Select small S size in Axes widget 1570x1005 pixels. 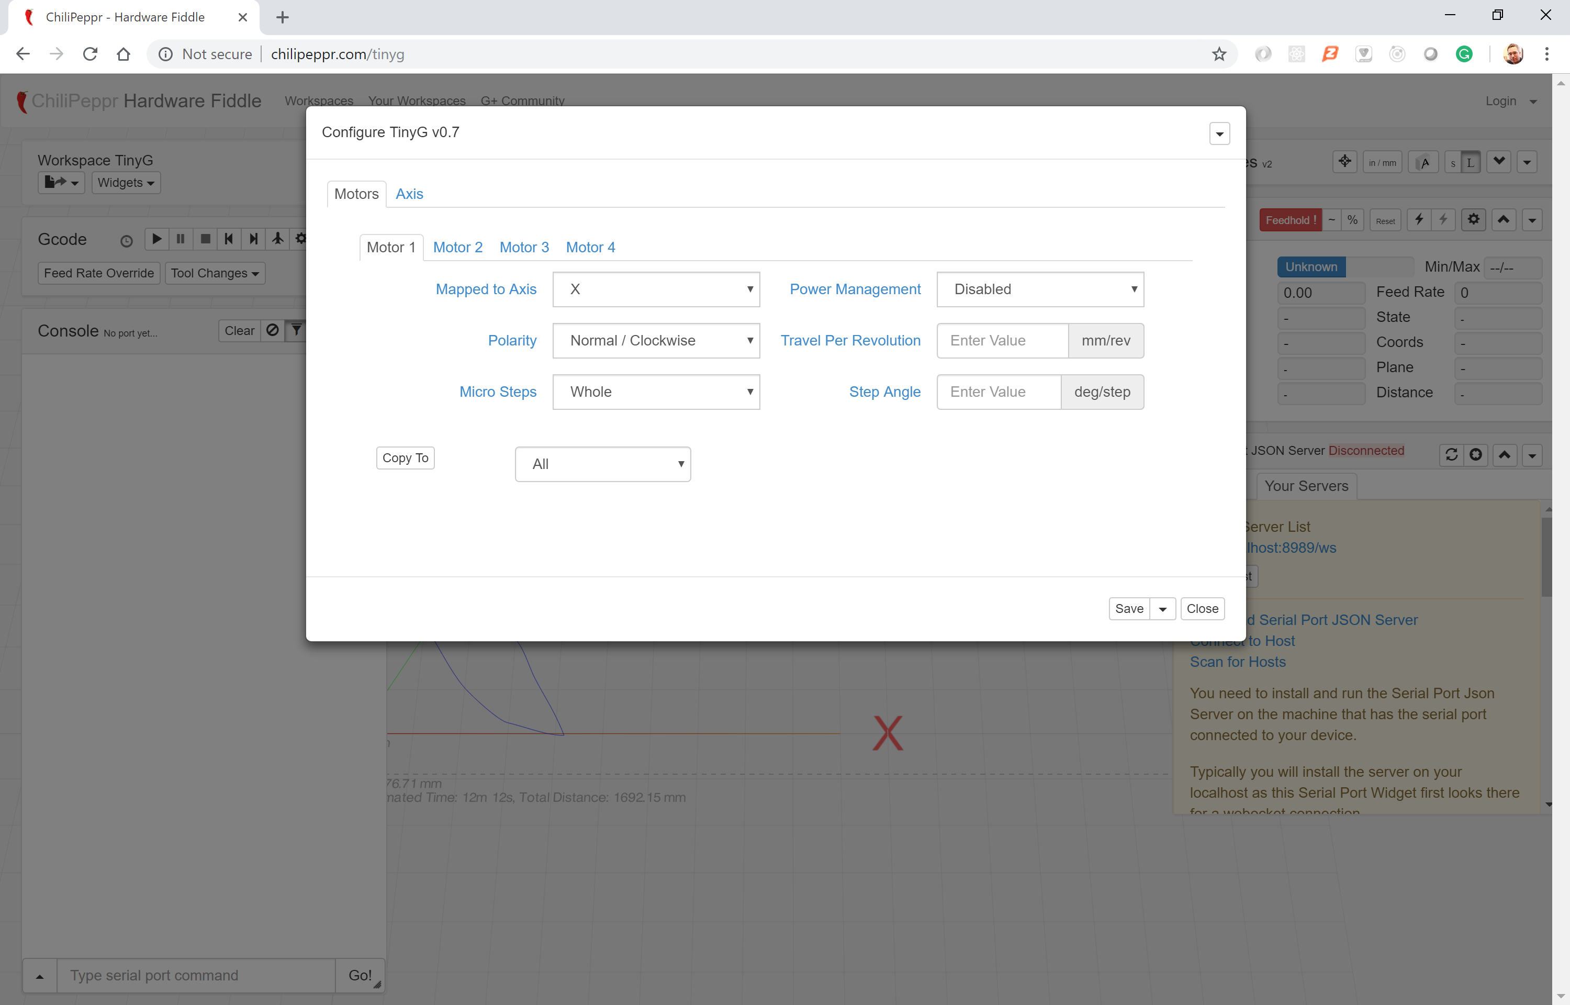tap(1453, 163)
